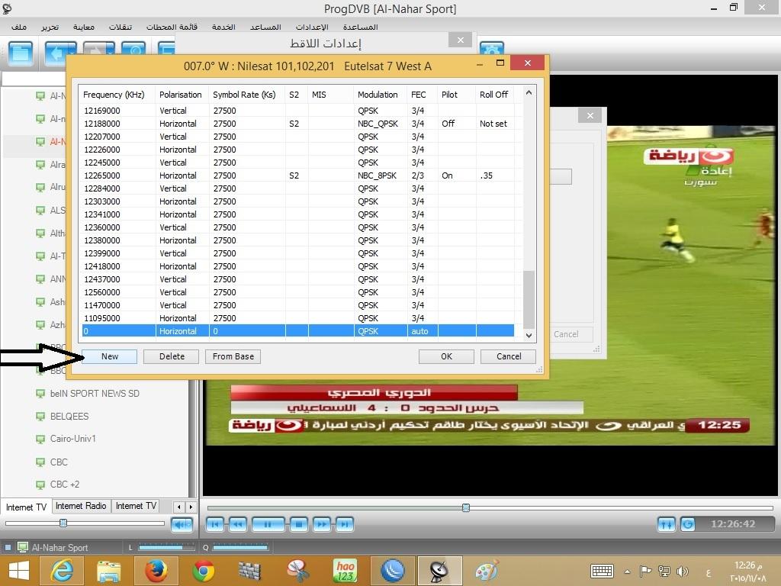This screenshot has width=781, height=586.
Task: Open the ملف menu
Action: click(19, 27)
